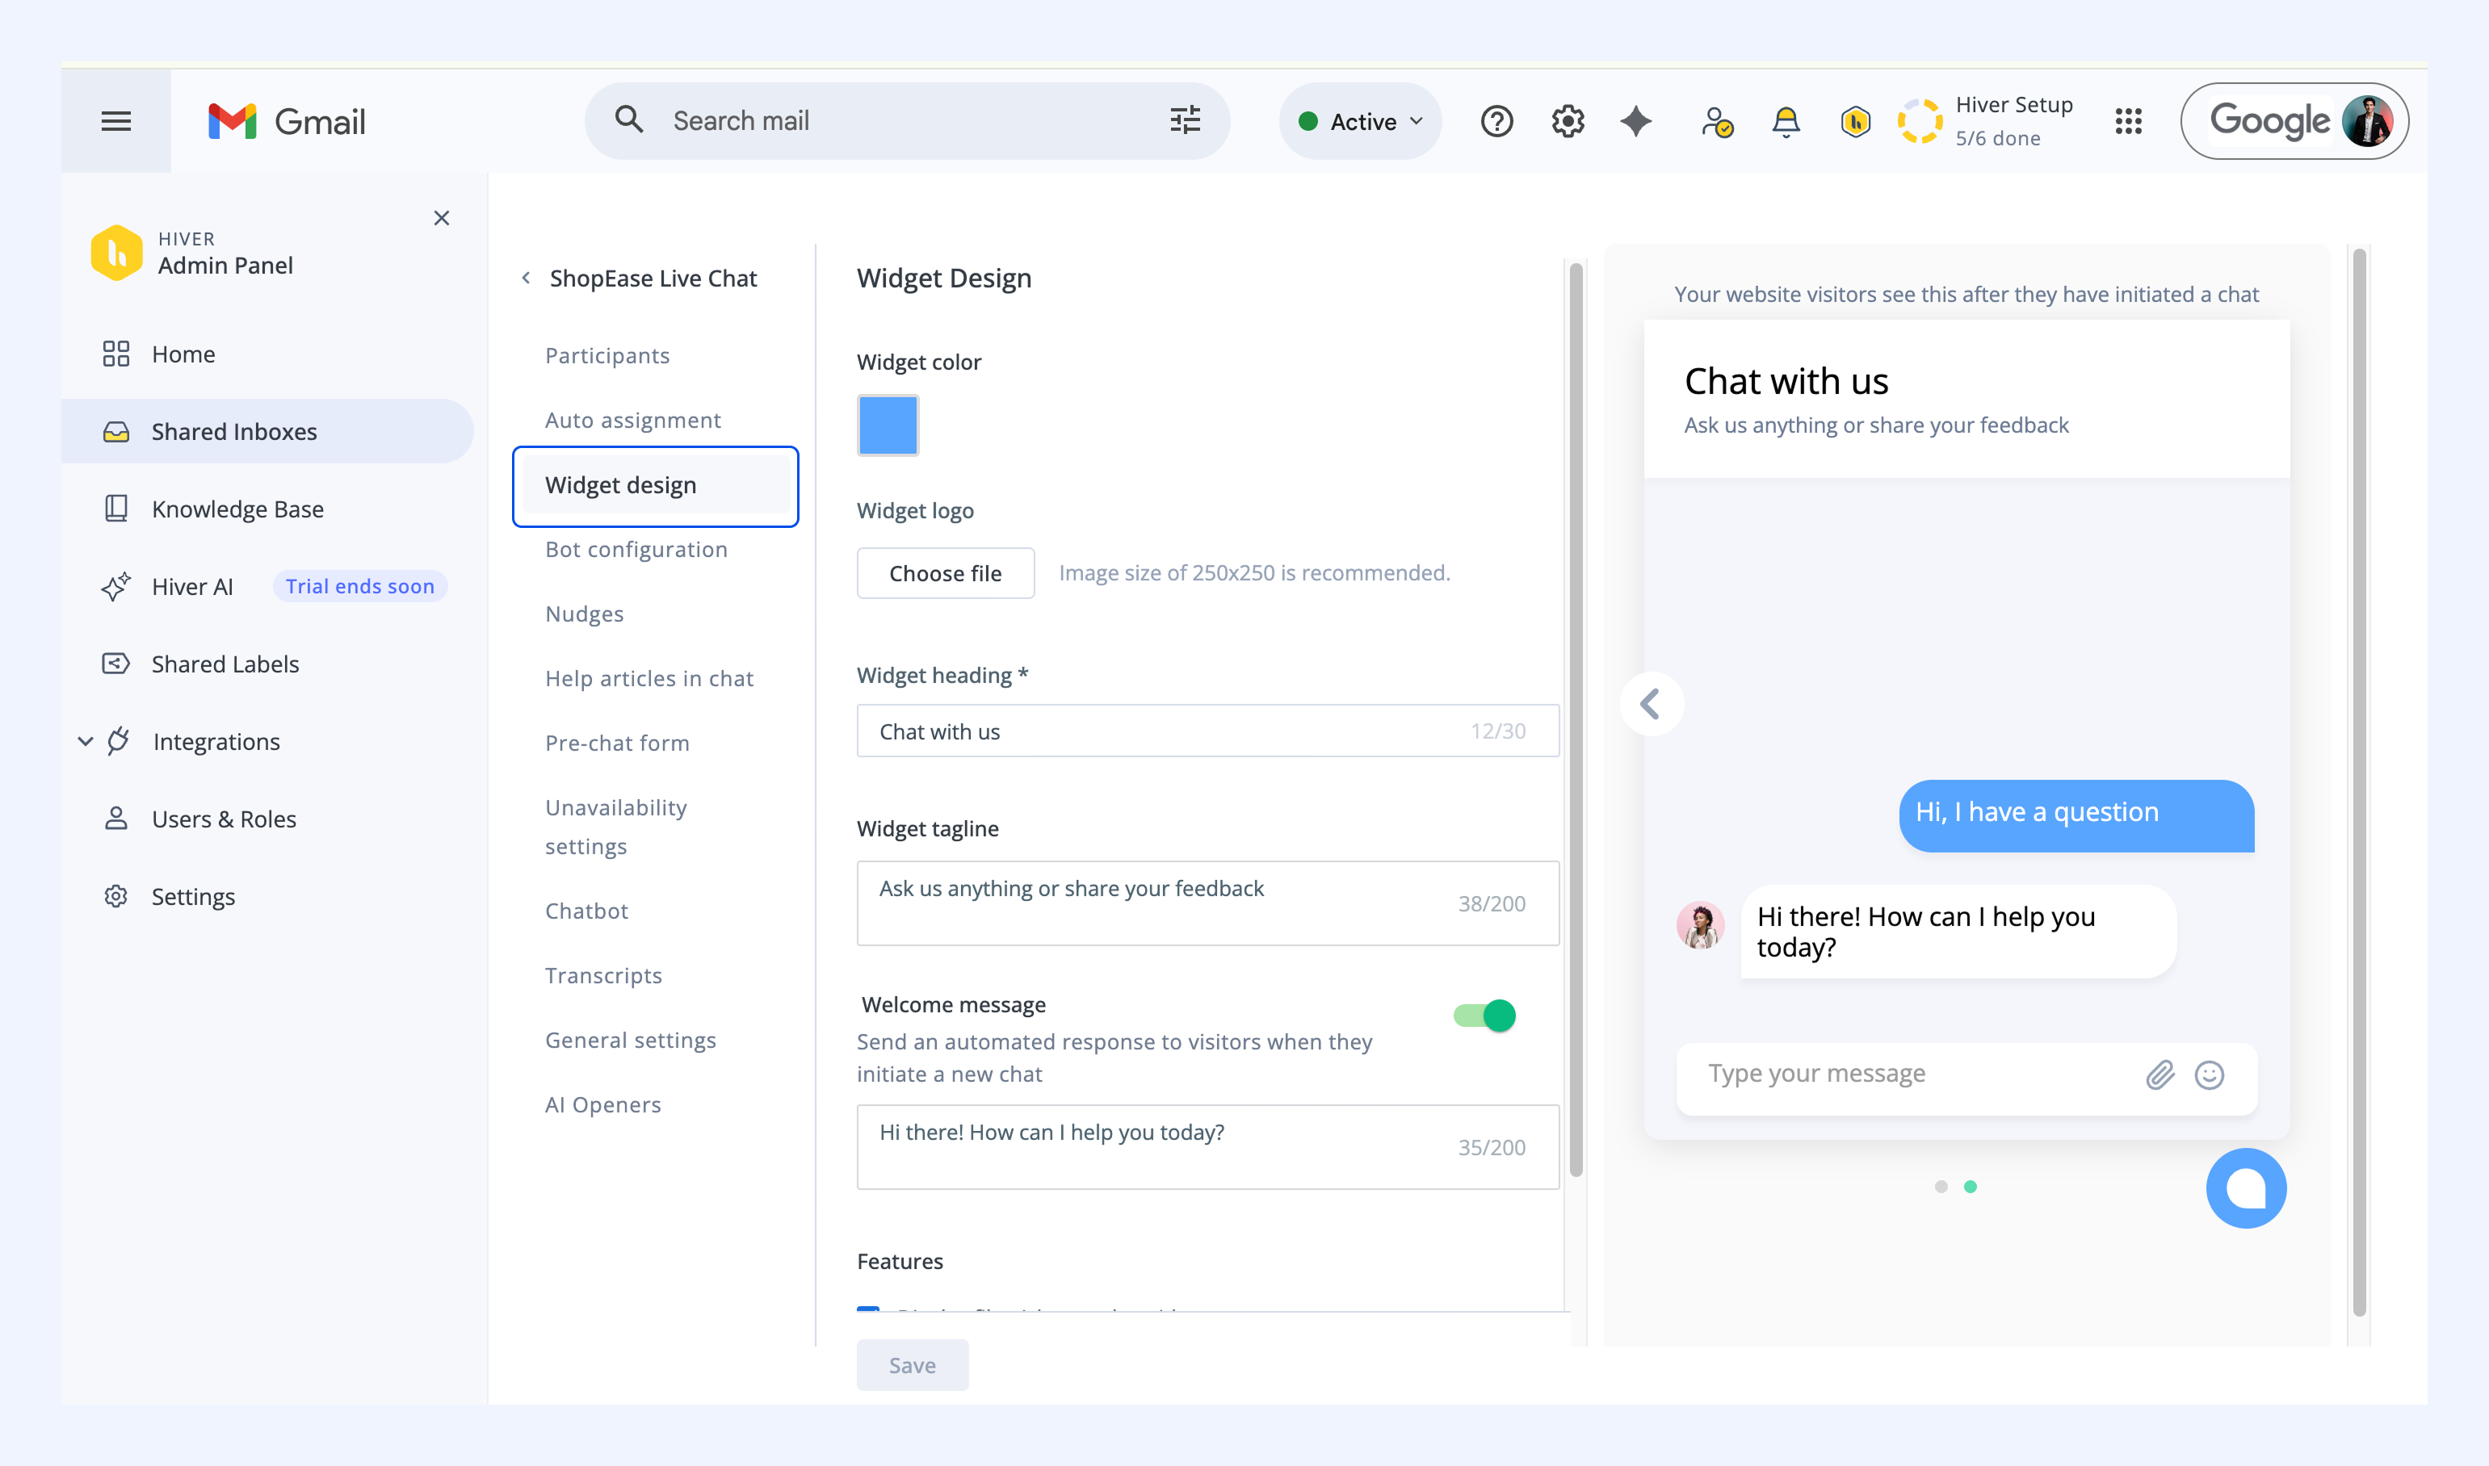The width and height of the screenshot is (2489, 1466).
Task: Select the first preview pagination dot
Action: click(1941, 1187)
